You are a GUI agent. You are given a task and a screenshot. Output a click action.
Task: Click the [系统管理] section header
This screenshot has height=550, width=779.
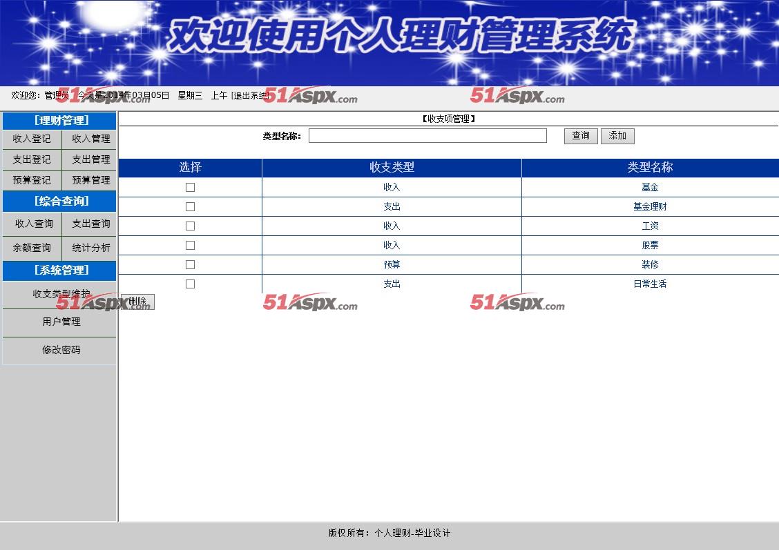click(59, 270)
